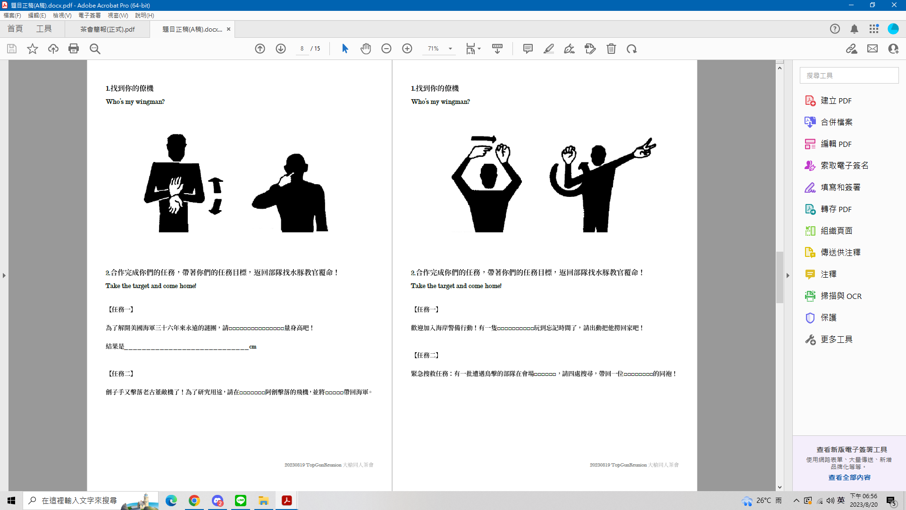Click the Save file icon
This screenshot has height=510, width=906.
point(12,49)
